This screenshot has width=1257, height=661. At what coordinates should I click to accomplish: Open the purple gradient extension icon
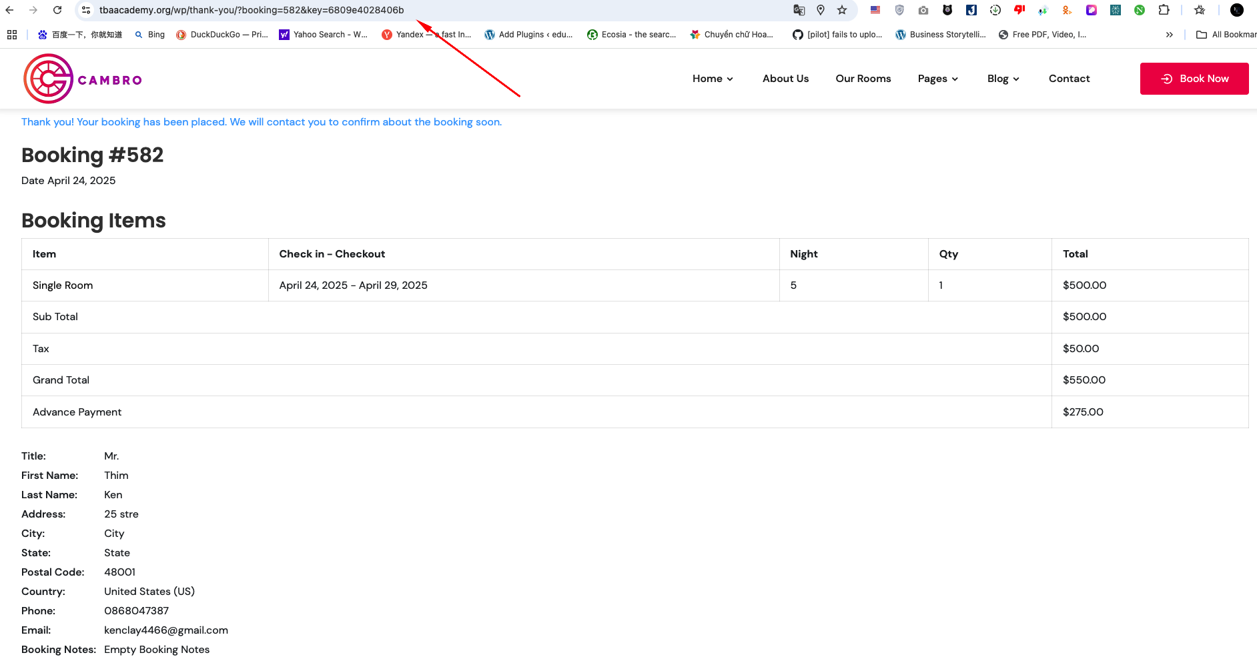[1092, 10]
